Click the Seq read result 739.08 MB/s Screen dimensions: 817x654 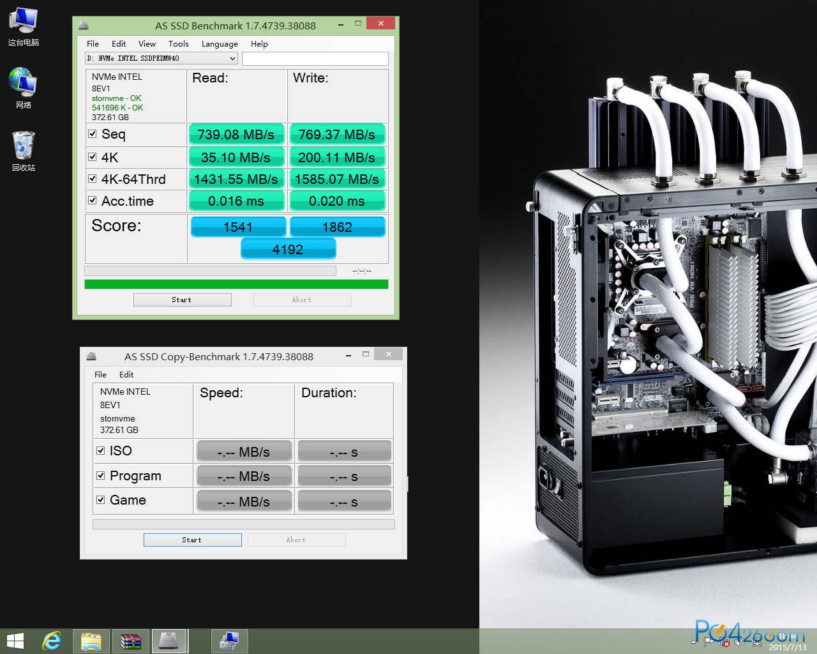pos(236,135)
